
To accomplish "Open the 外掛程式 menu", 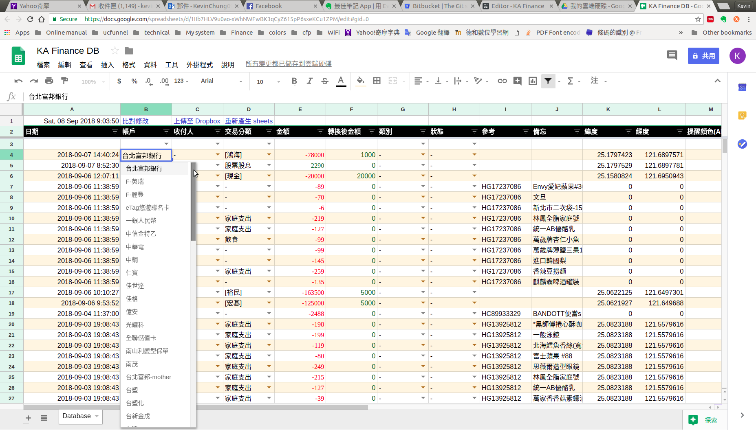I will tap(200, 64).
